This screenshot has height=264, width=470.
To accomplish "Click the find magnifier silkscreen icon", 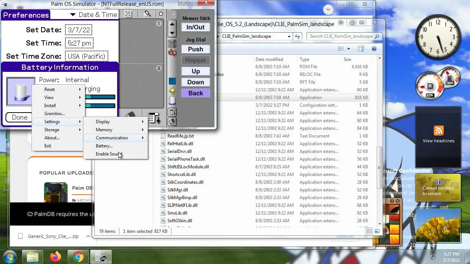I will pos(147,14).
